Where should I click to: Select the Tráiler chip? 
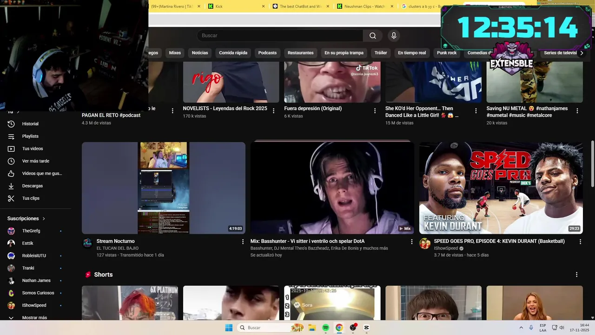tap(381, 53)
